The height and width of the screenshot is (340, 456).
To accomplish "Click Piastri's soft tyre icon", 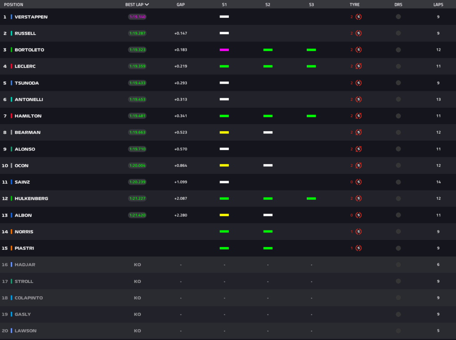I will [x=358, y=248].
